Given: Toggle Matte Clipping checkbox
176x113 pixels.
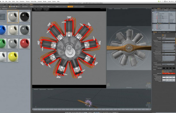Looking at the screenshot, I should tap(163, 72).
